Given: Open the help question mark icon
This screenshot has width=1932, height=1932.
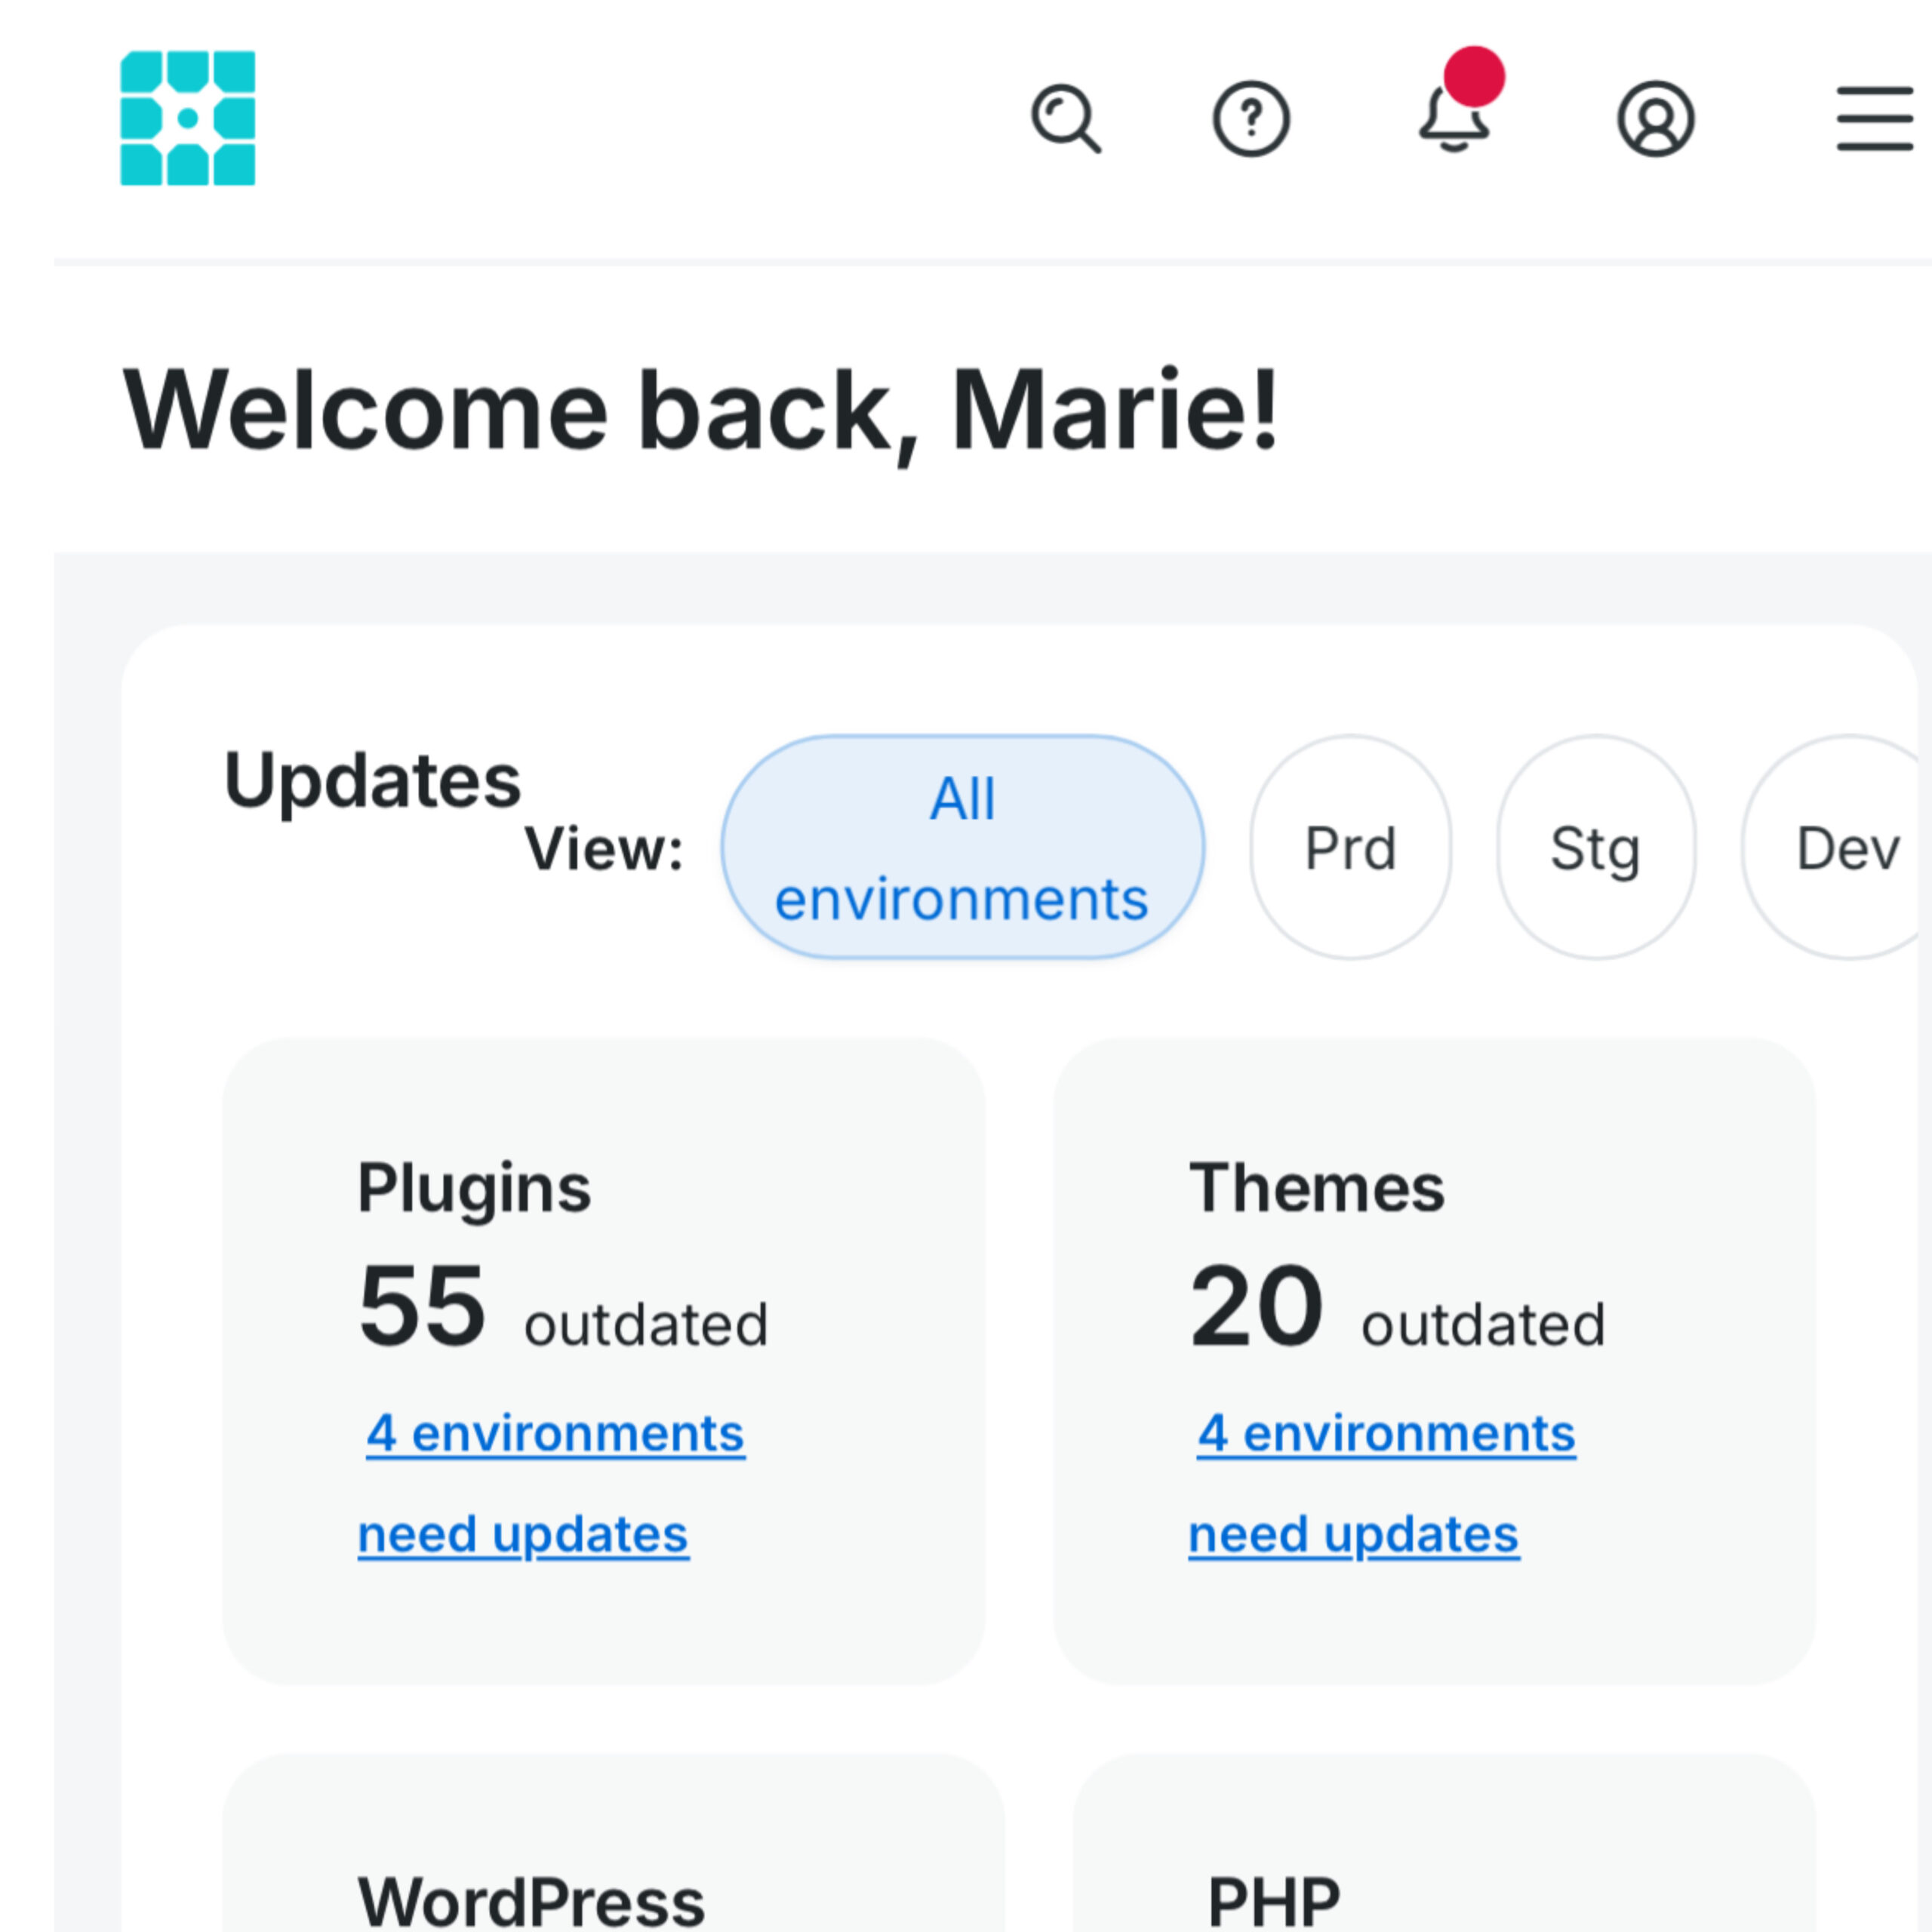Looking at the screenshot, I should tap(1251, 119).
